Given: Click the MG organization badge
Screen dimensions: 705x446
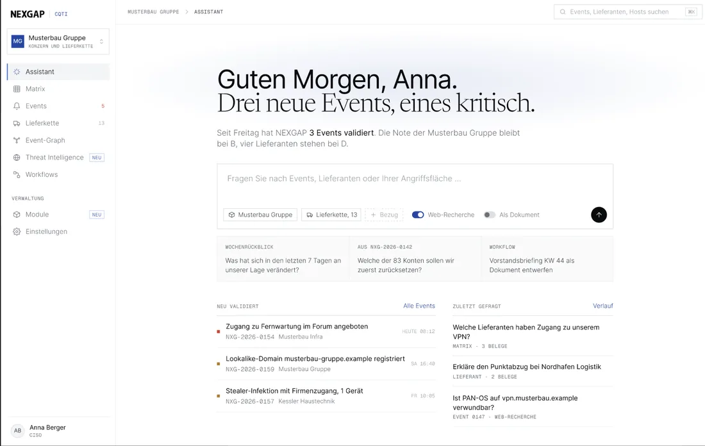Looking at the screenshot, I should pos(17,41).
